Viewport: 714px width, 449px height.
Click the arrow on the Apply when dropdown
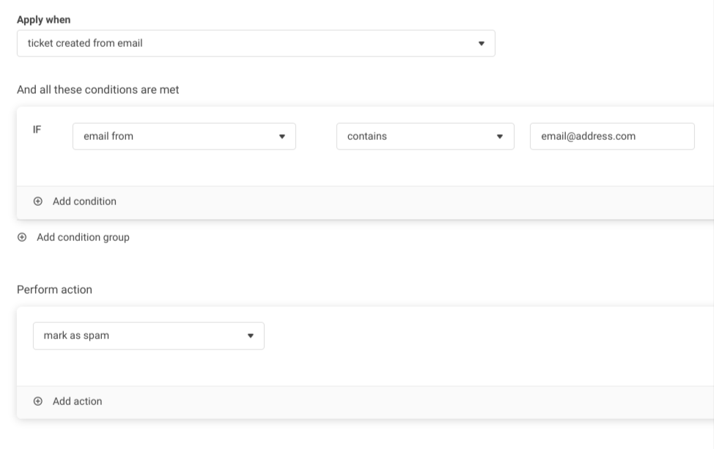point(482,43)
